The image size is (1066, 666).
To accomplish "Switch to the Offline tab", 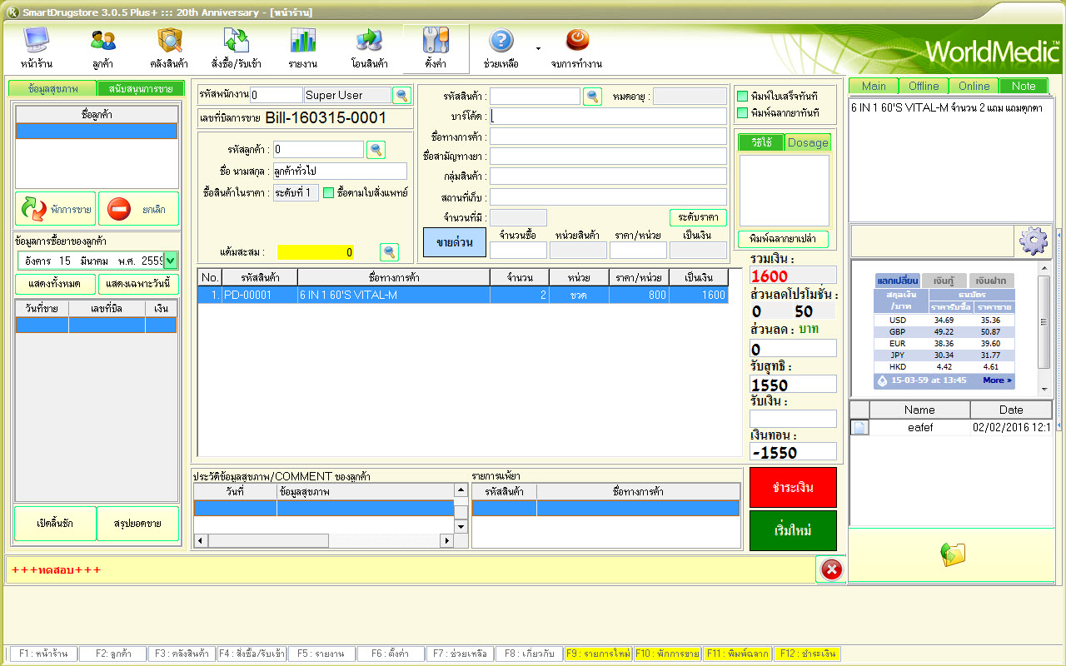I will pyautogui.click(x=924, y=86).
